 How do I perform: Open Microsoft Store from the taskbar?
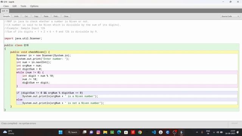click(x=126, y=132)
